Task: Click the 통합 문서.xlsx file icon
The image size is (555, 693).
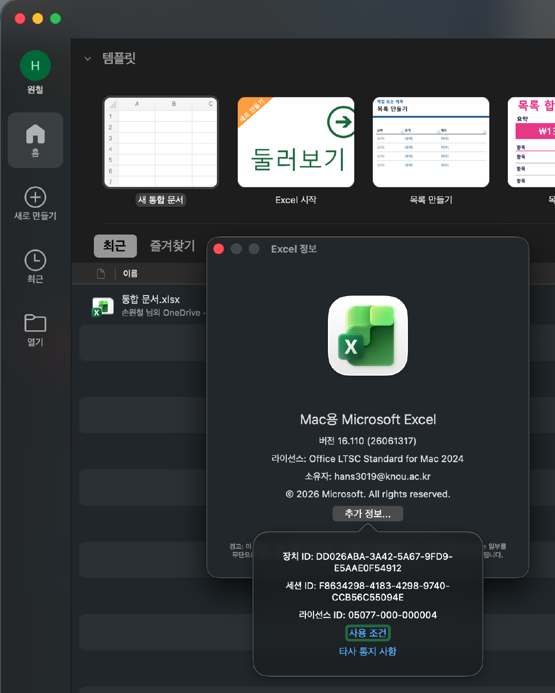Action: coord(103,307)
